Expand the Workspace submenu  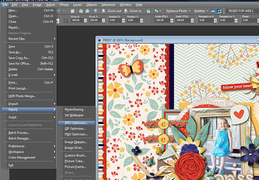click(29, 152)
